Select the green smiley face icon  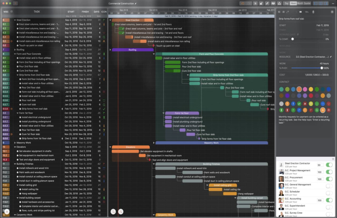(317, 104)
